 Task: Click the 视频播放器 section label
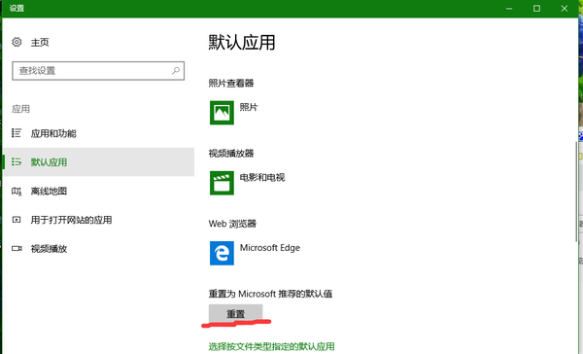coord(231,154)
